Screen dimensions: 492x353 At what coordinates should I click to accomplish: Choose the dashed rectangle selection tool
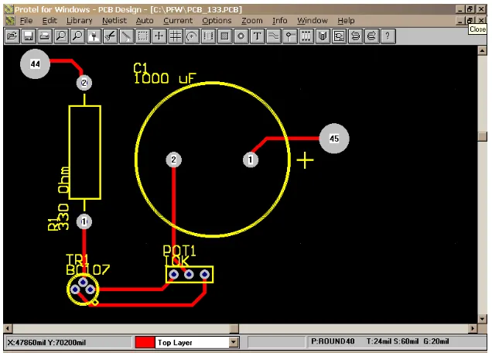click(143, 36)
